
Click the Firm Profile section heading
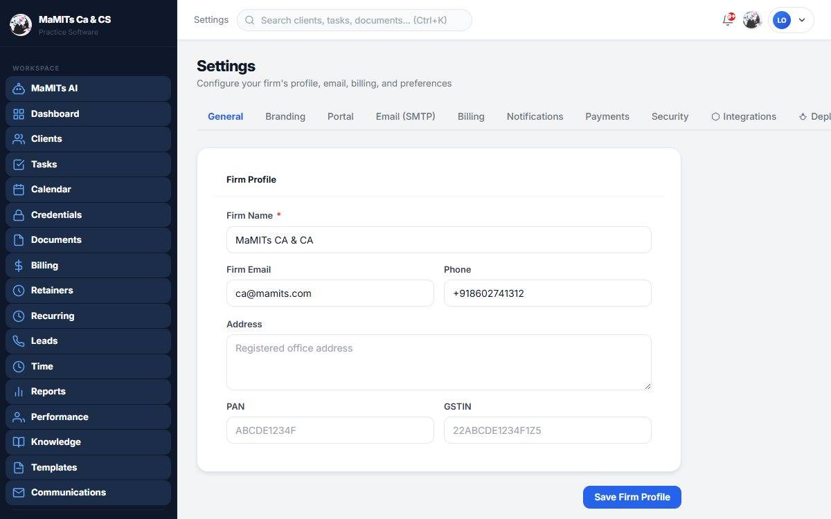click(x=251, y=179)
